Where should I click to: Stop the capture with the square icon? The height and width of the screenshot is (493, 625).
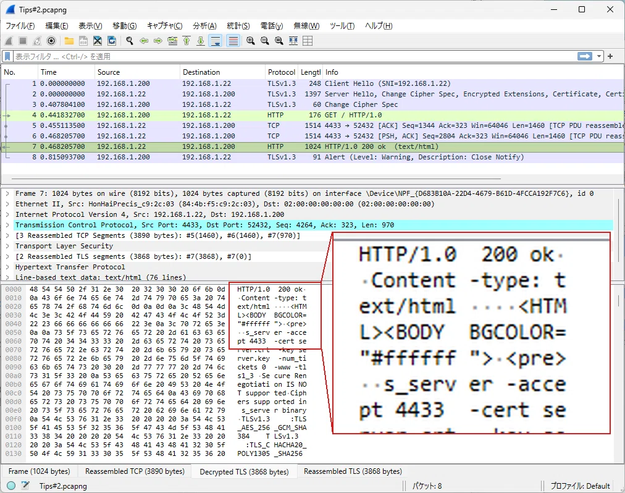click(x=23, y=41)
